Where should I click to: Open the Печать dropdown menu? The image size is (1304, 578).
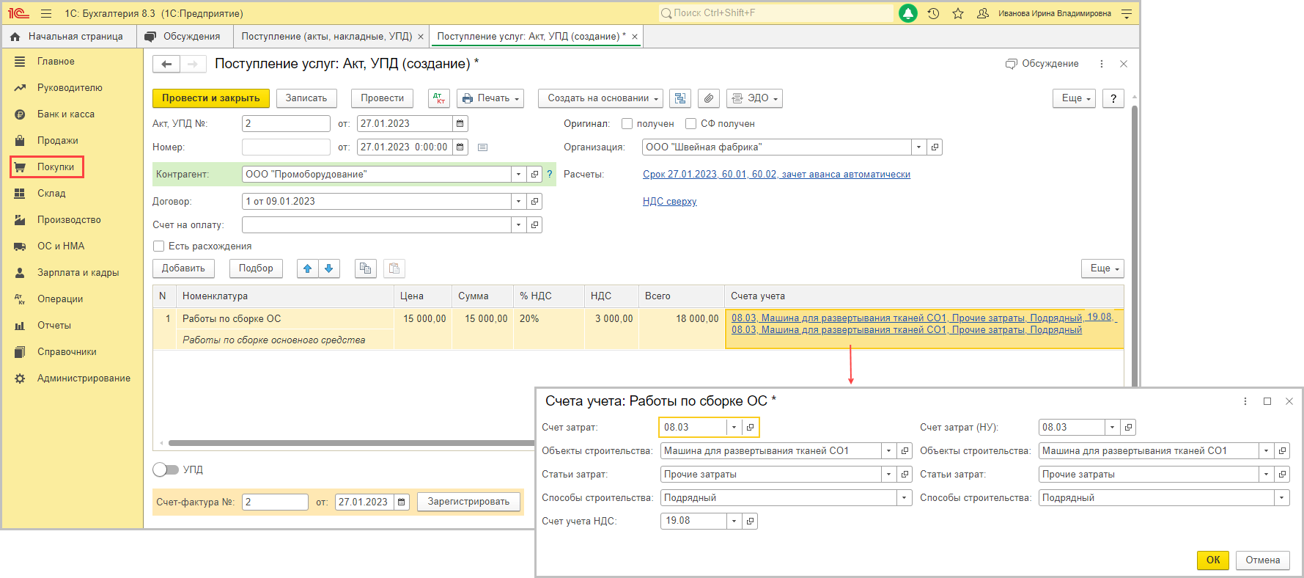[490, 98]
